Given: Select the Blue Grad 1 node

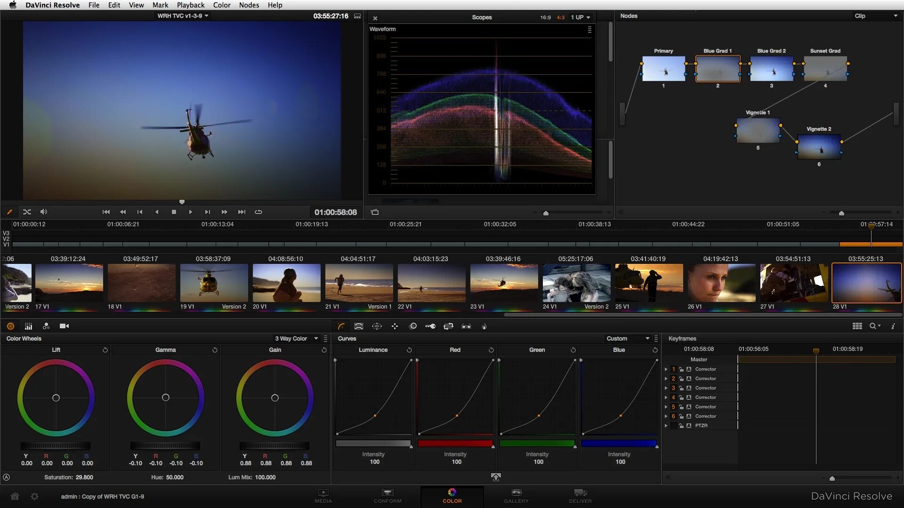Looking at the screenshot, I should coord(717,69).
